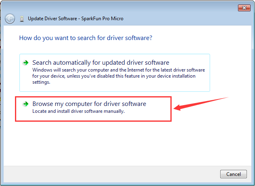Click the "Windows will search your computer" description

click(119, 76)
